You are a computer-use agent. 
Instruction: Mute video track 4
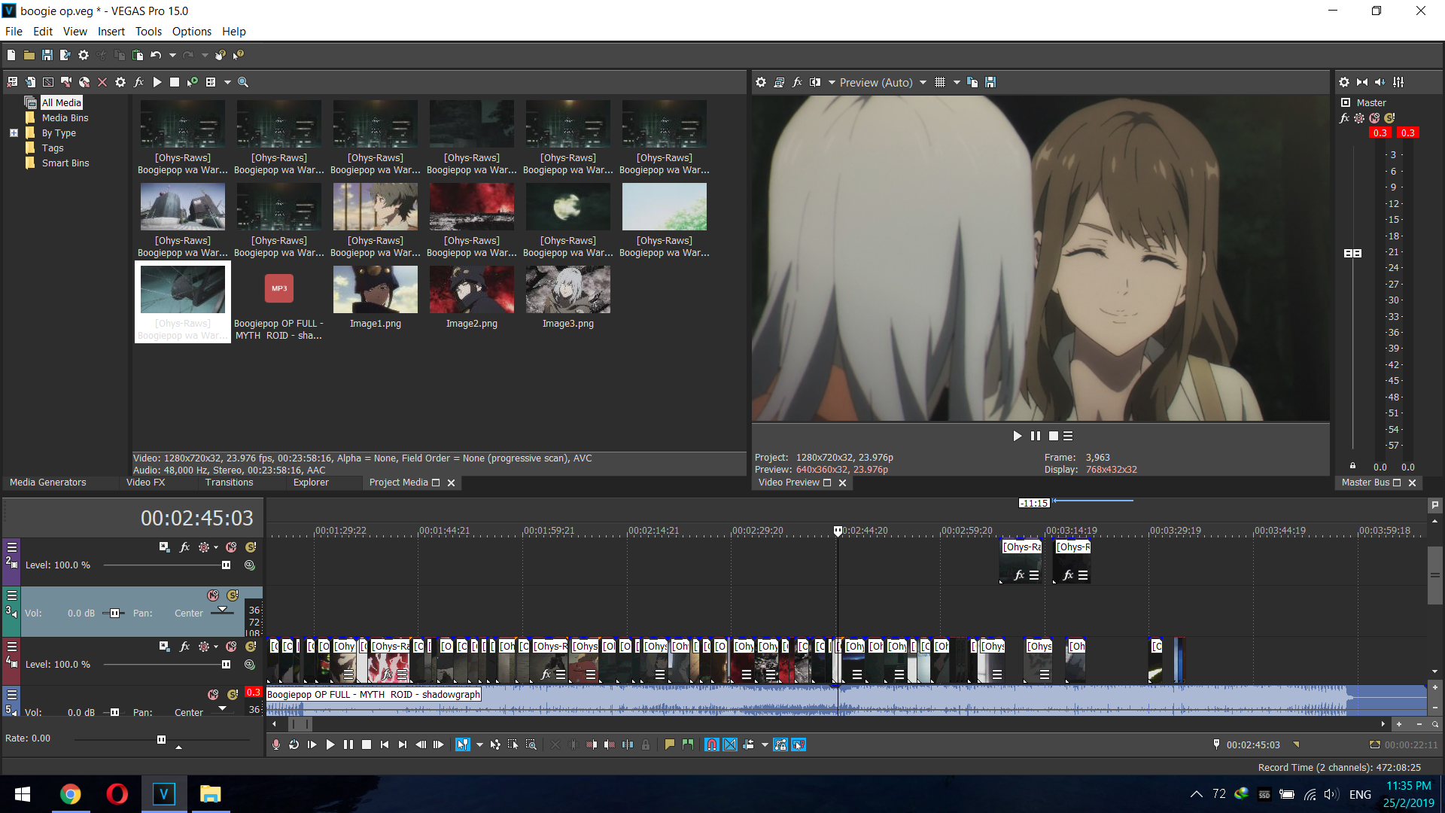[x=231, y=647]
